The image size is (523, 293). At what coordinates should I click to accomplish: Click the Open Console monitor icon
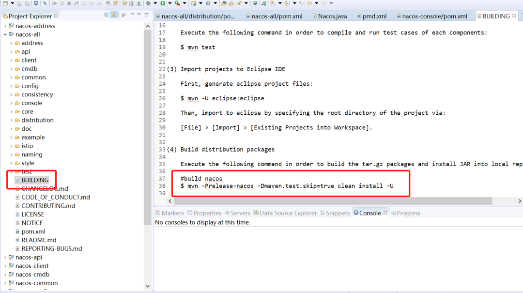click(x=36, y=3)
